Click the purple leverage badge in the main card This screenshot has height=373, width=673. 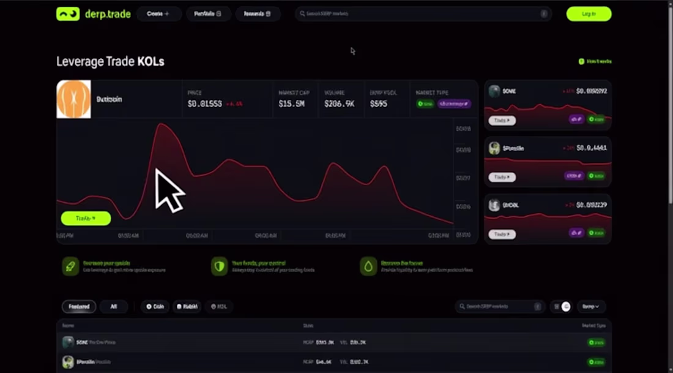tap(454, 104)
